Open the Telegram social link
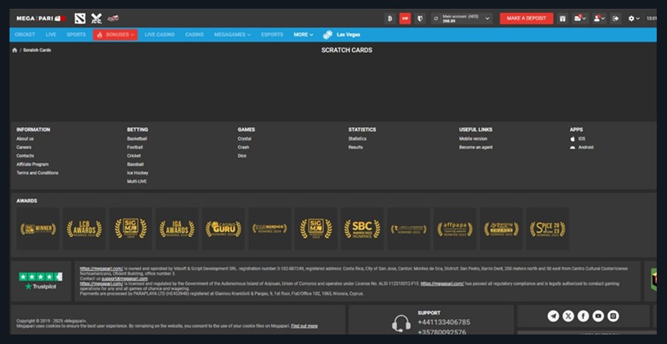 click(x=553, y=316)
